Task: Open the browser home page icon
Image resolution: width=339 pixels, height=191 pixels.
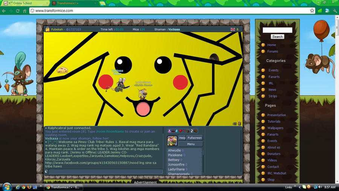Action: pyautogui.click(x=24, y=11)
